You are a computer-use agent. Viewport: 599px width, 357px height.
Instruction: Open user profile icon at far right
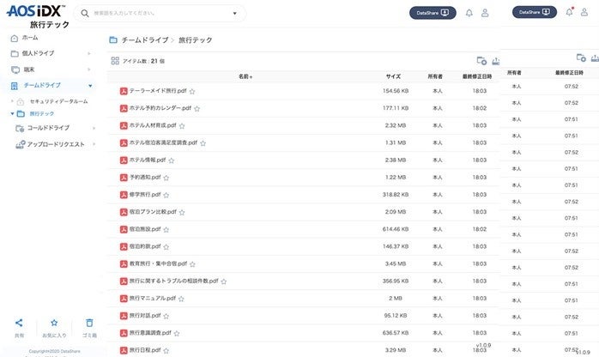coord(584,12)
